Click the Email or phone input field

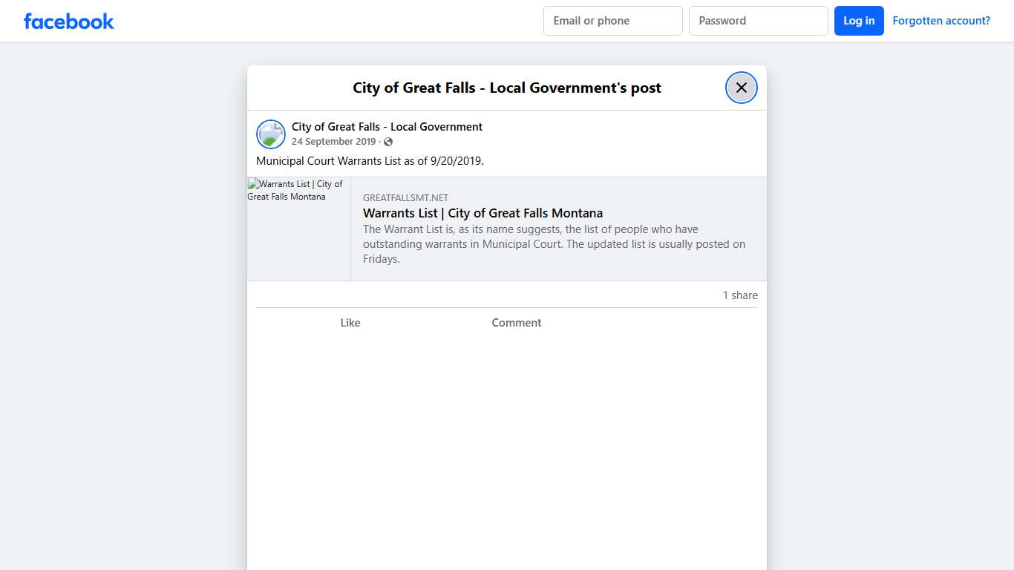(612, 21)
